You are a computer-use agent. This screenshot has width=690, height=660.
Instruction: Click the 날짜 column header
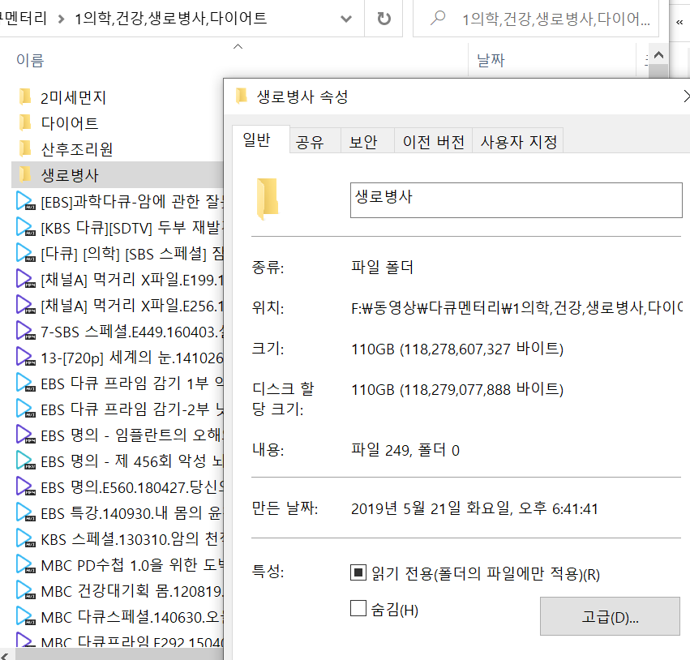pyautogui.click(x=491, y=60)
